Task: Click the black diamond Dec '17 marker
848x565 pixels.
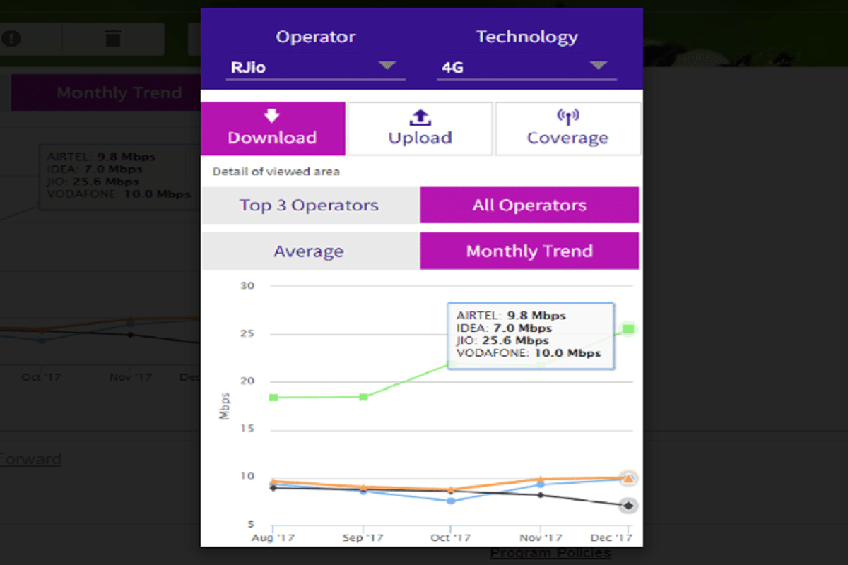Action: 628,506
